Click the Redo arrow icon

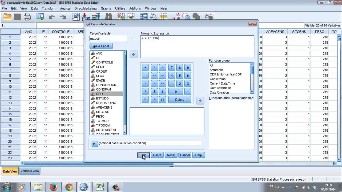click(63, 17)
